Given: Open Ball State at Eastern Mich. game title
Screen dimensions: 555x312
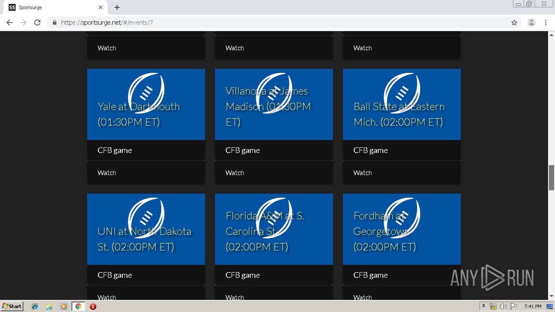Looking at the screenshot, I should pos(399,114).
